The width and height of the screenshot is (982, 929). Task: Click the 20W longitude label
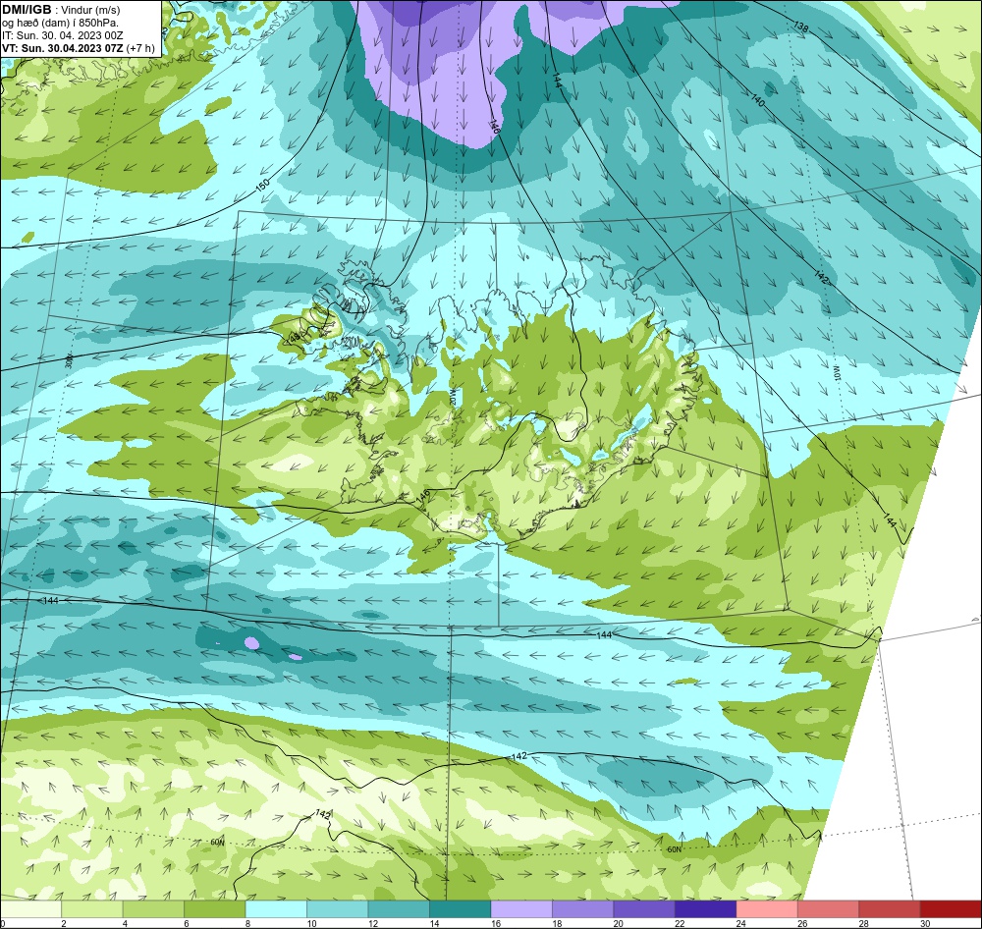point(453,397)
